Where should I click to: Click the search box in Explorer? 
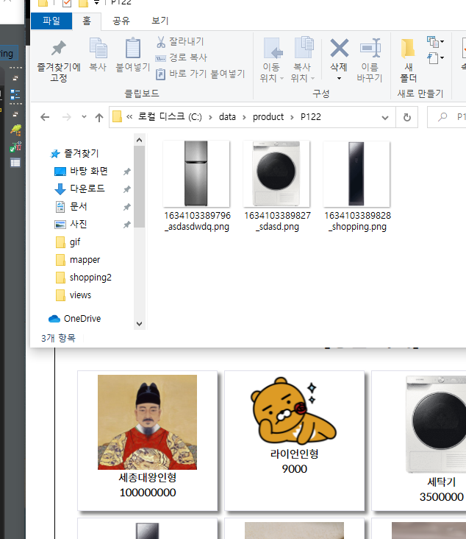tap(447, 117)
